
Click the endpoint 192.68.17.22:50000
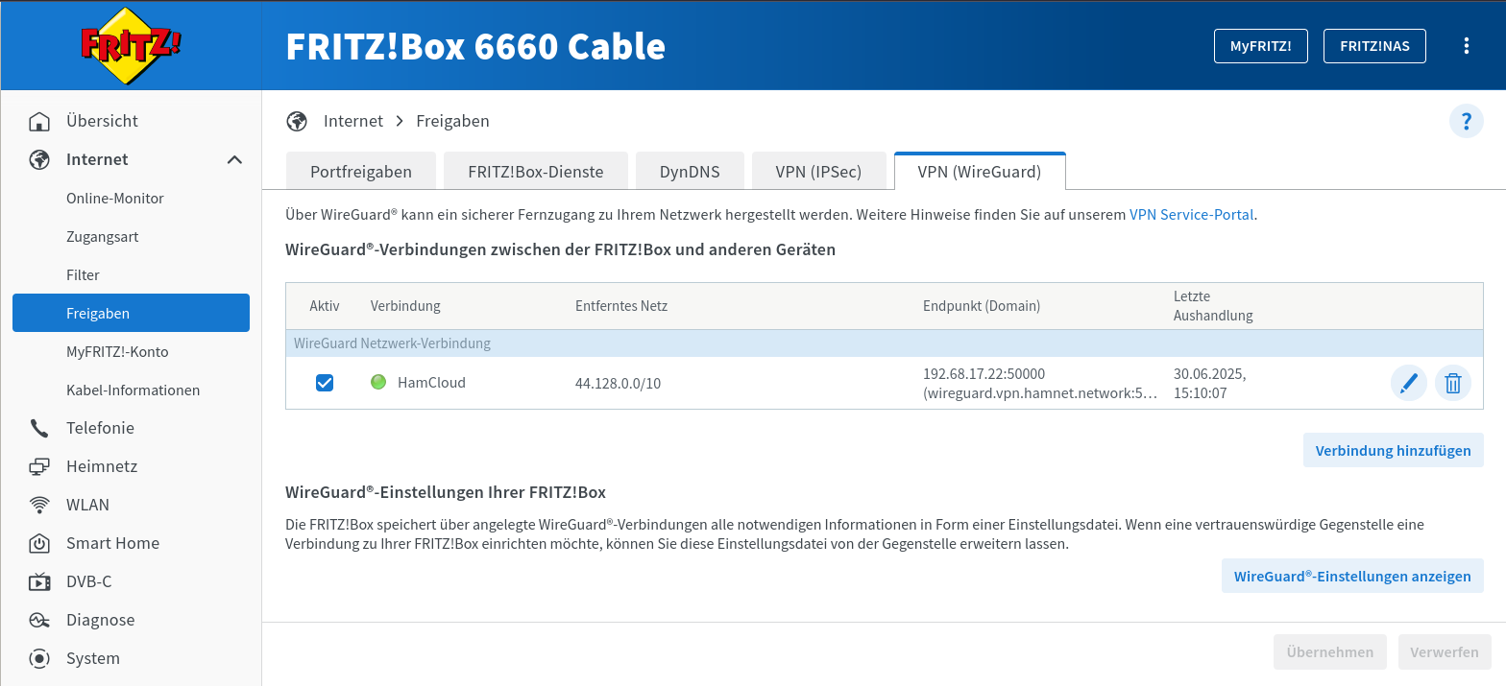[x=984, y=374]
